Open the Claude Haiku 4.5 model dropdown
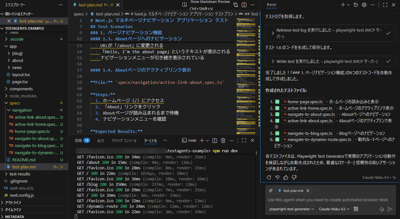 pos(334,209)
